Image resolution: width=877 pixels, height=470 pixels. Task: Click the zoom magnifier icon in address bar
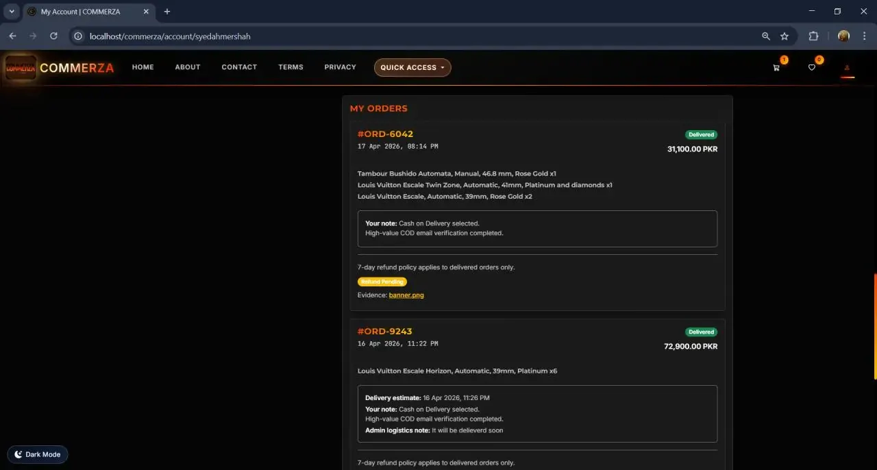pos(766,36)
